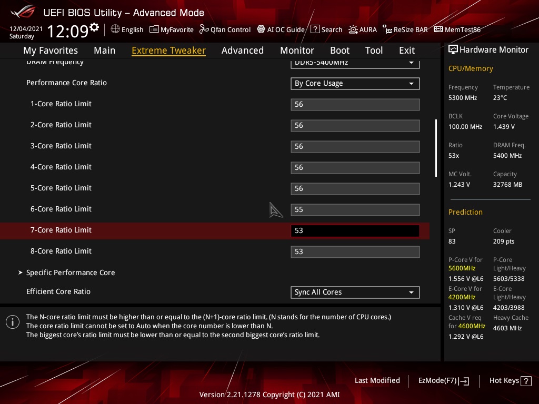
Task: Click the 2-Core Ratio Limit field
Action: [355, 125]
